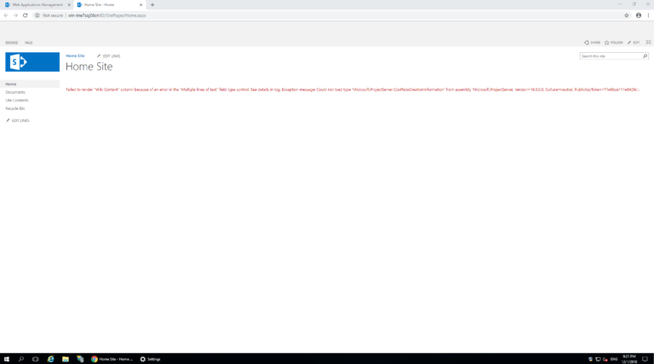Bookmark this page with the star icon
Viewport: 654px width, 364px height.
[627, 15]
